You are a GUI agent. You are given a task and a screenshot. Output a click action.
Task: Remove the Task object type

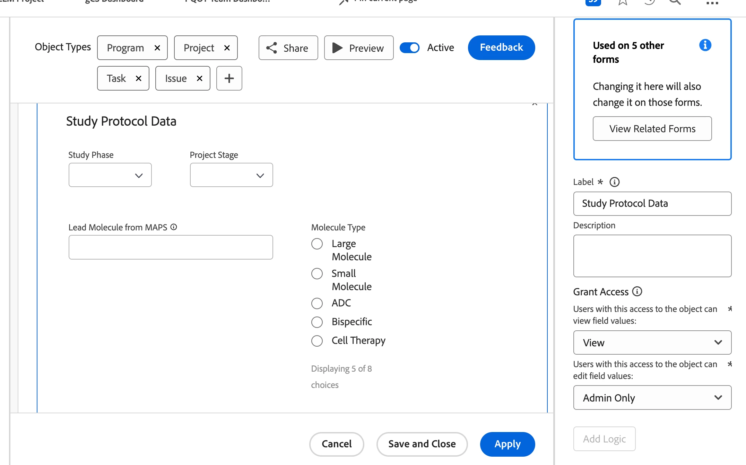[138, 78]
